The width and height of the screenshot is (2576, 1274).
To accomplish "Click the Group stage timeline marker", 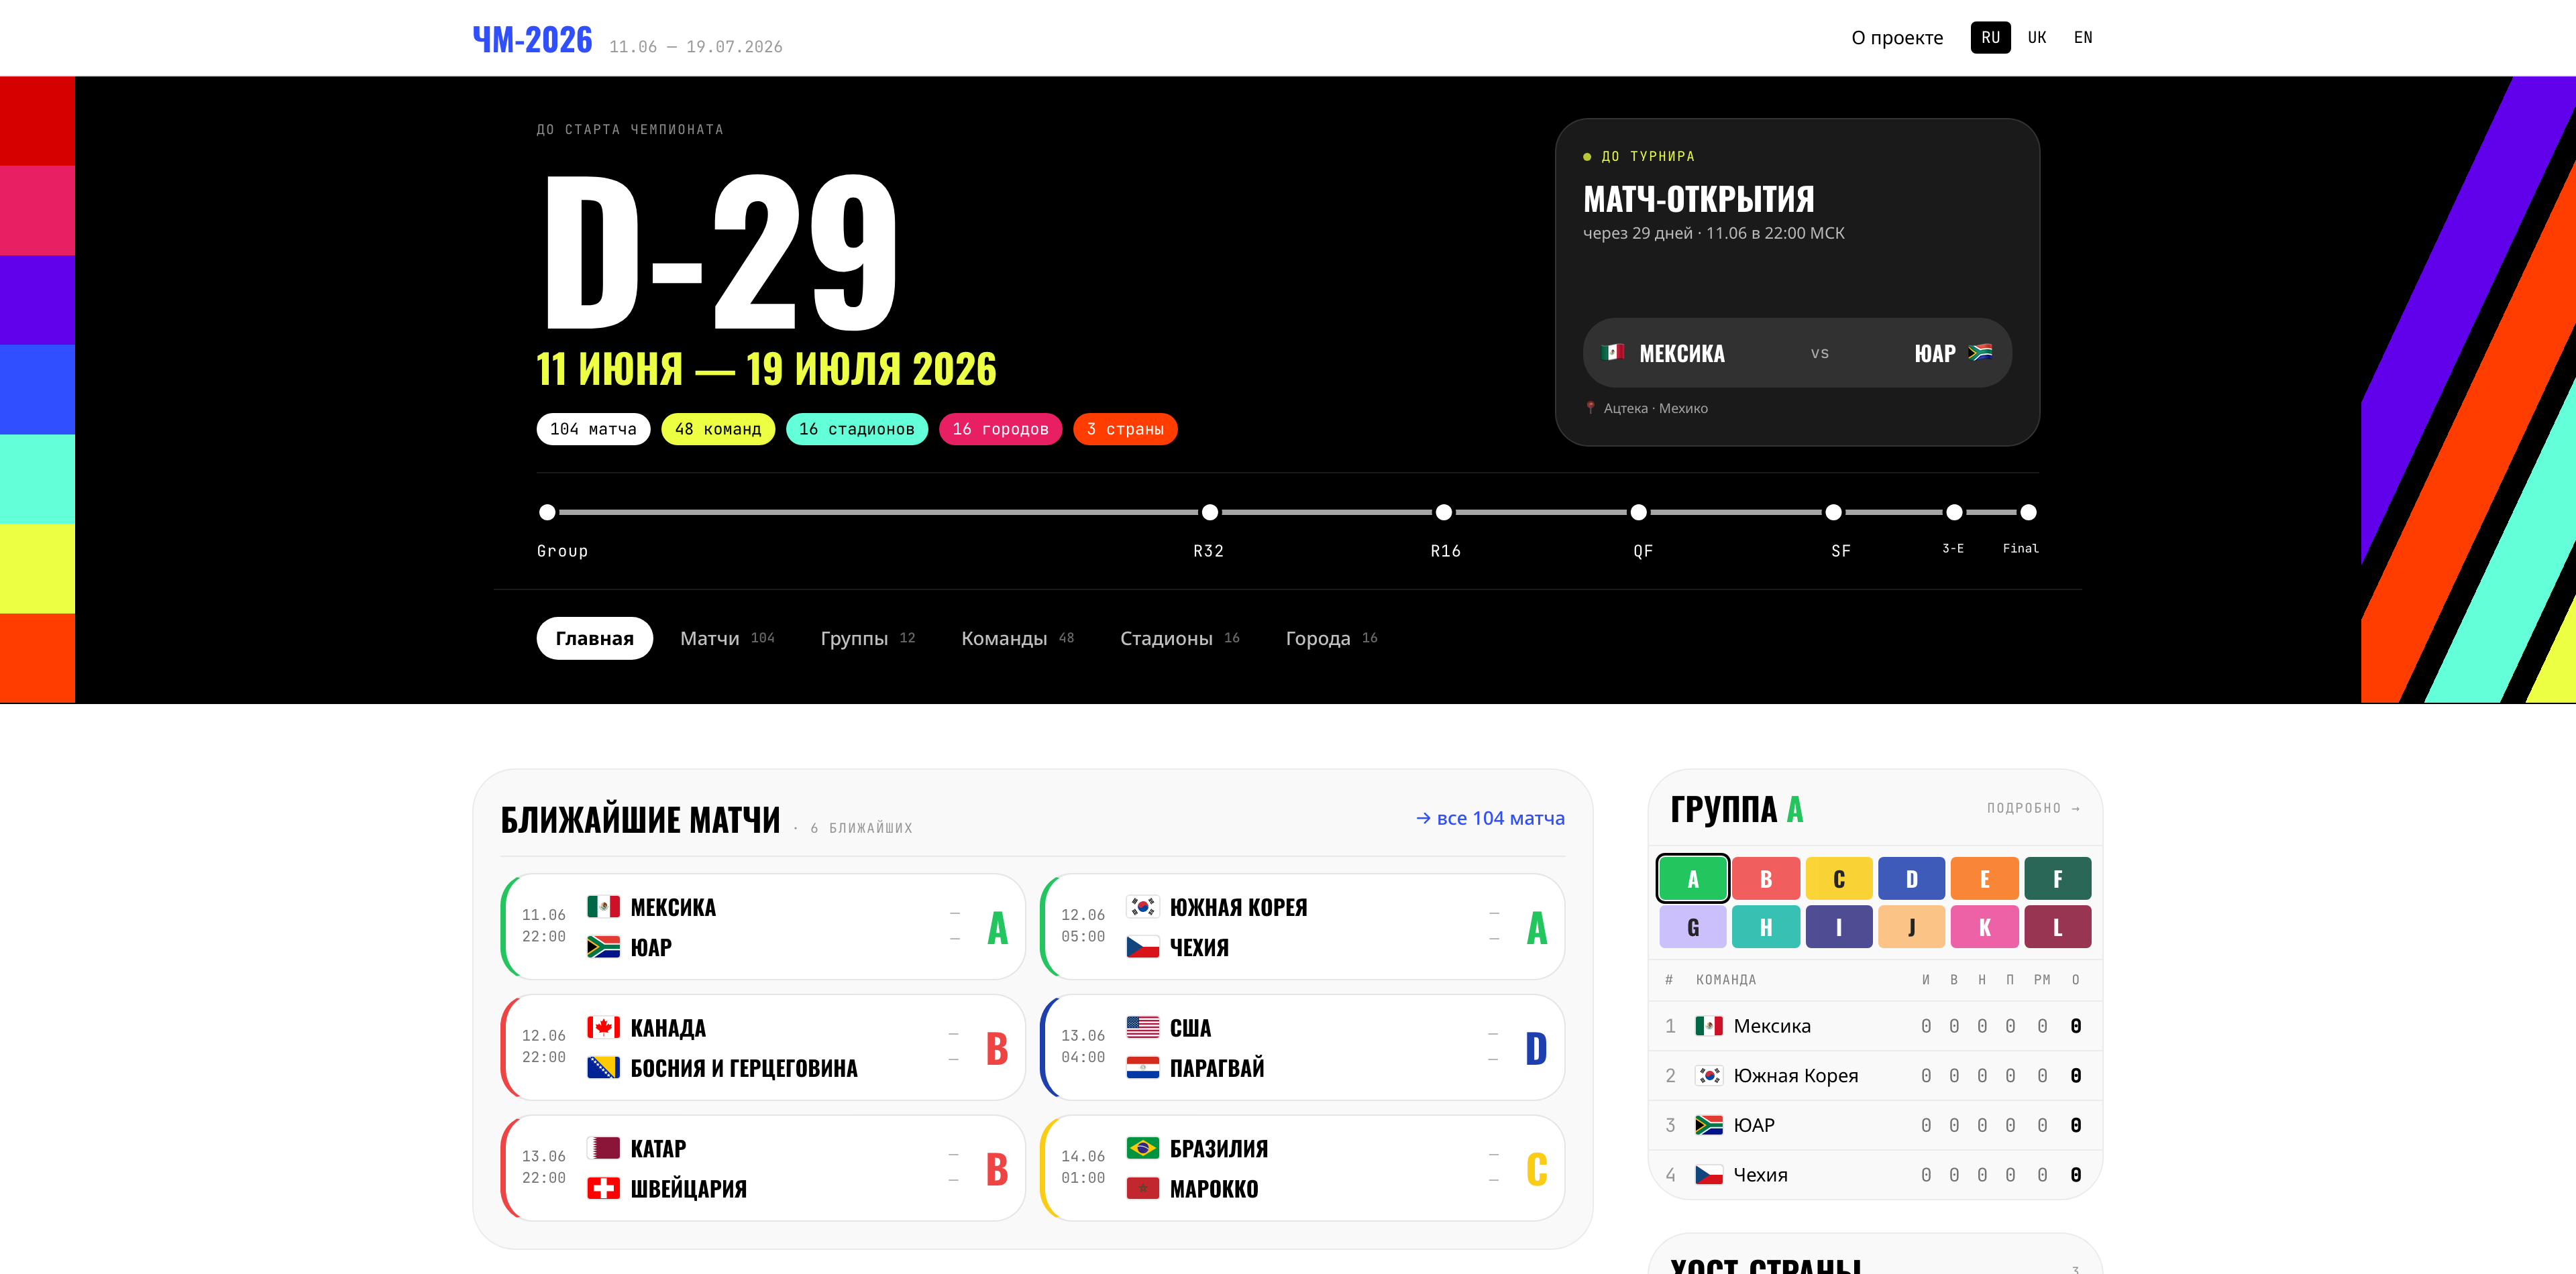I will (547, 512).
